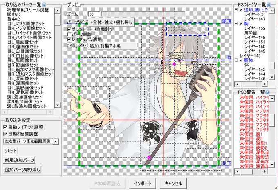This screenshot has height=190, width=278.
Task: Enable パーツ削除 checkbox
Action: tap(69, 34)
